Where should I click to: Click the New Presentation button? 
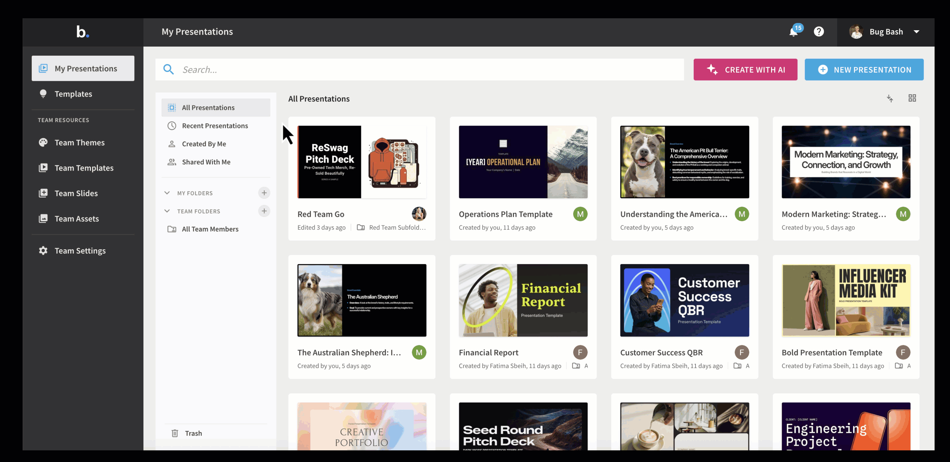coord(864,69)
